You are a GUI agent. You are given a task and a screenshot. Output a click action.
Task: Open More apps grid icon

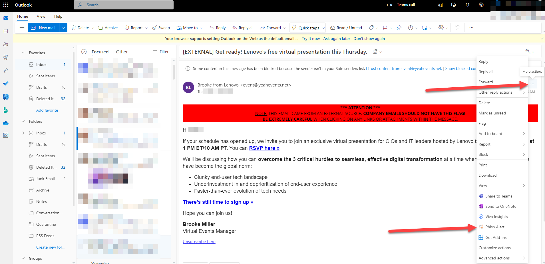(x=6, y=135)
